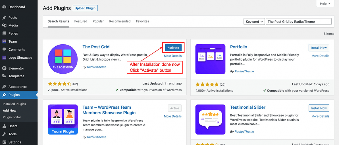Click the disabled Active button for Team plugin

tap(175, 108)
